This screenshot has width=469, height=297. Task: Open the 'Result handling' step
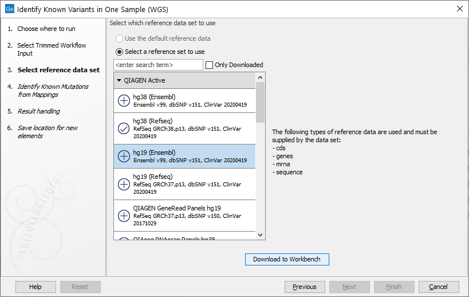(x=38, y=111)
